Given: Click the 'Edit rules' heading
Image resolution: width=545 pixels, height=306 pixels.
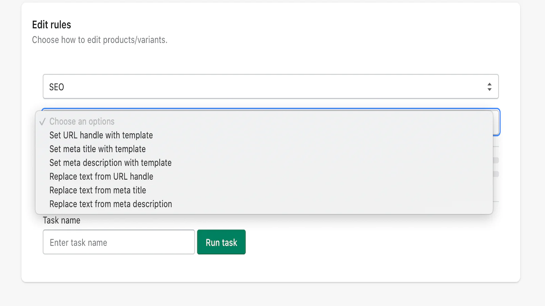Looking at the screenshot, I should click(x=51, y=25).
